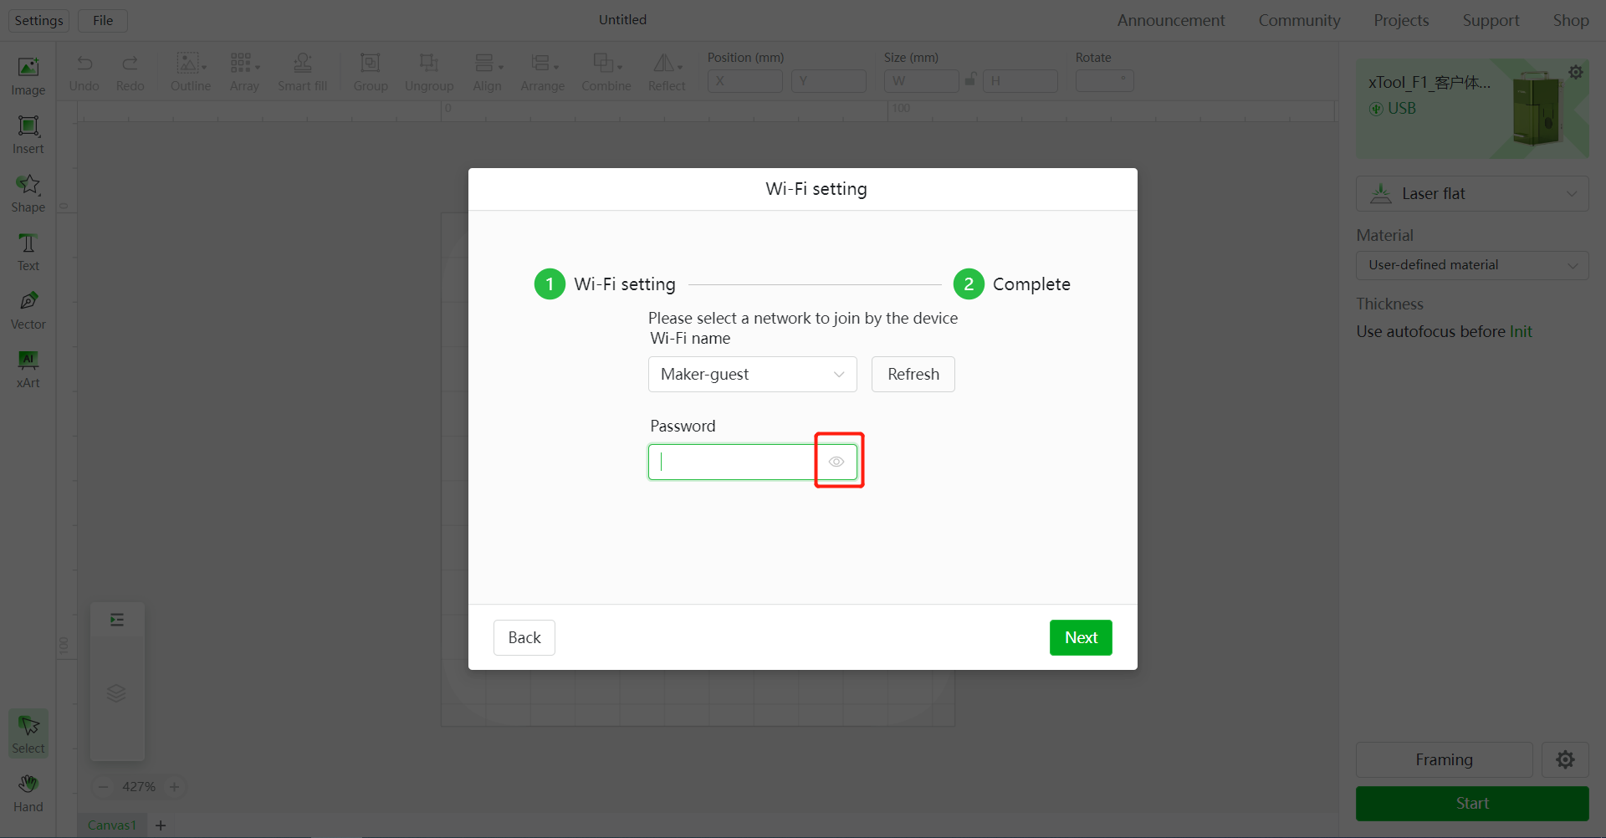The image size is (1606, 838).
Task: Open the xArt AI tool
Action: (x=28, y=369)
